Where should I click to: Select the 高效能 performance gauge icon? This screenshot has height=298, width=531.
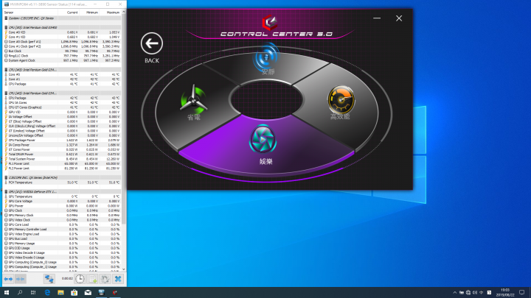click(341, 99)
